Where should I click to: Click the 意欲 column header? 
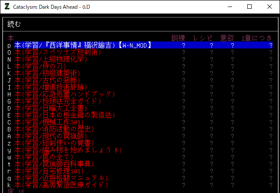pyautogui.click(x=229, y=38)
